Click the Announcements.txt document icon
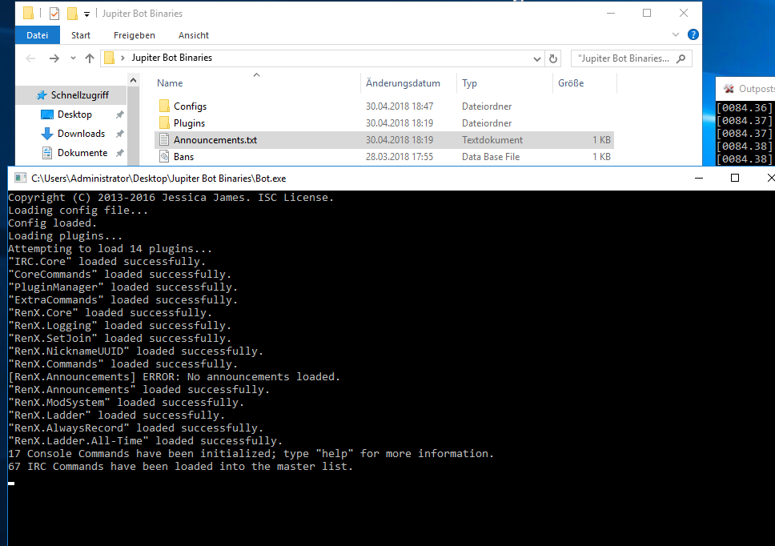Screen dimensions: 775x546 pos(164,140)
